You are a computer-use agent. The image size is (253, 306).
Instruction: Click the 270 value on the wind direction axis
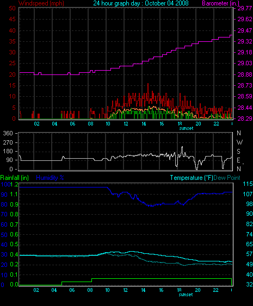[8, 142]
